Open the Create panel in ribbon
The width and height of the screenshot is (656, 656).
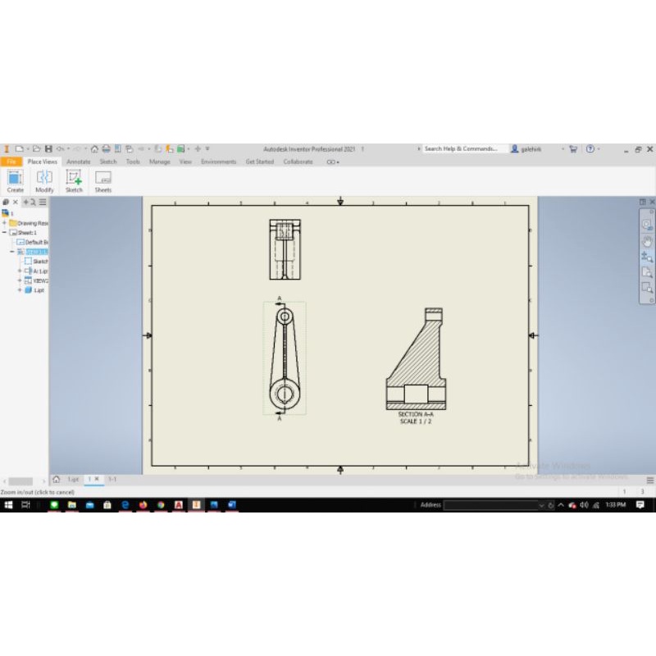[x=15, y=181]
